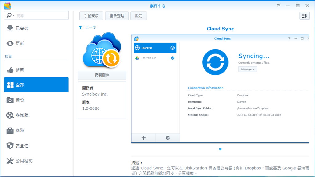Select the 安全性 security category
This screenshot has height=177, width=315.
pyautogui.click(x=36, y=146)
